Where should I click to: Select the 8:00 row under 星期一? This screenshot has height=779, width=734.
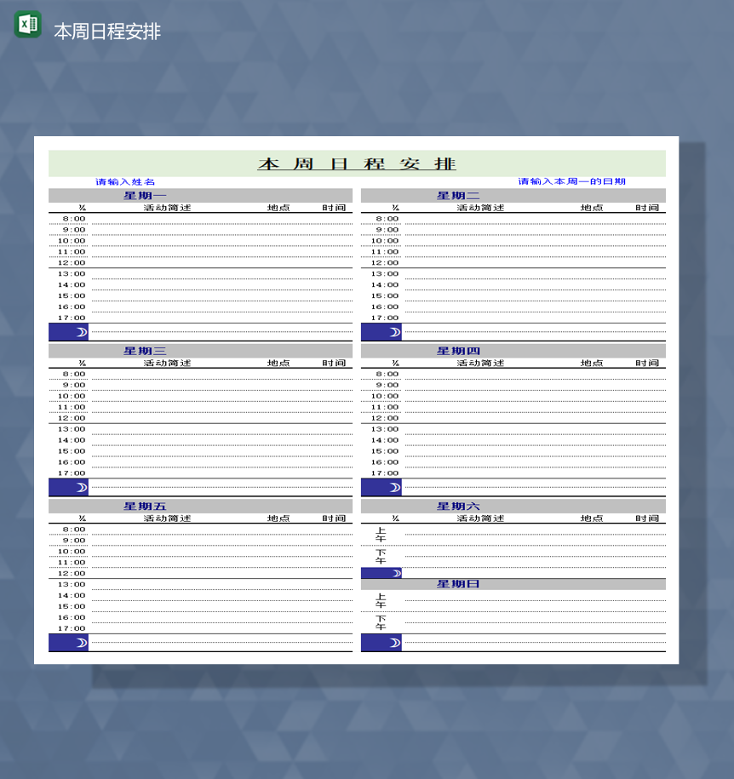coord(77,217)
